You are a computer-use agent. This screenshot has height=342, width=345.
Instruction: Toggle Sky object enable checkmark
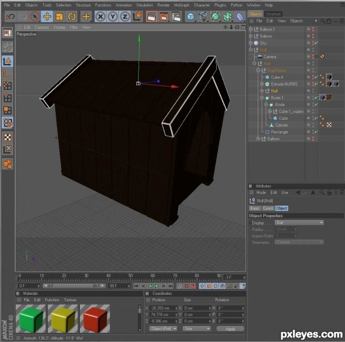coord(316,43)
